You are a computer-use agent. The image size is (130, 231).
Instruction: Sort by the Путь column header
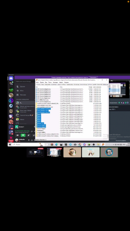(x=61, y=87)
